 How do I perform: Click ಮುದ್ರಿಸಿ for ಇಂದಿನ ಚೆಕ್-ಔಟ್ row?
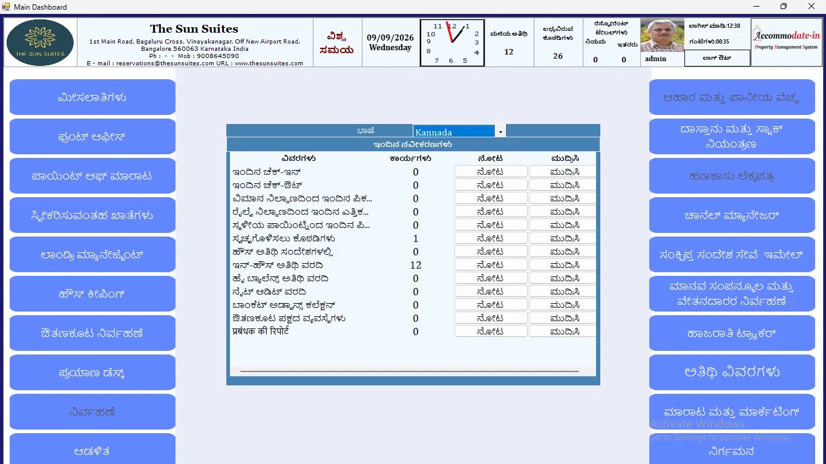563,185
